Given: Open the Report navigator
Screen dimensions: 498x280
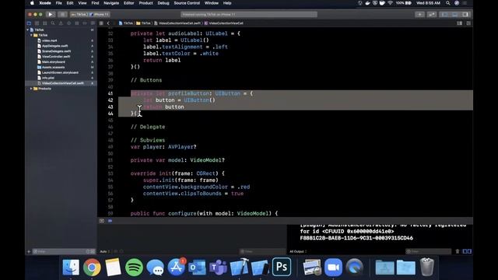Looking at the screenshot, I should click(x=93, y=23).
